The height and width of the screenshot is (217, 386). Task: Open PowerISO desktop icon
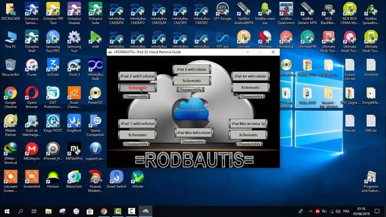(95, 95)
